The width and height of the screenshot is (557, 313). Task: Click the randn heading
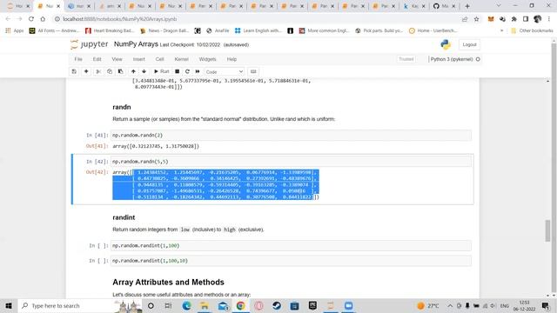pyautogui.click(x=122, y=107)
